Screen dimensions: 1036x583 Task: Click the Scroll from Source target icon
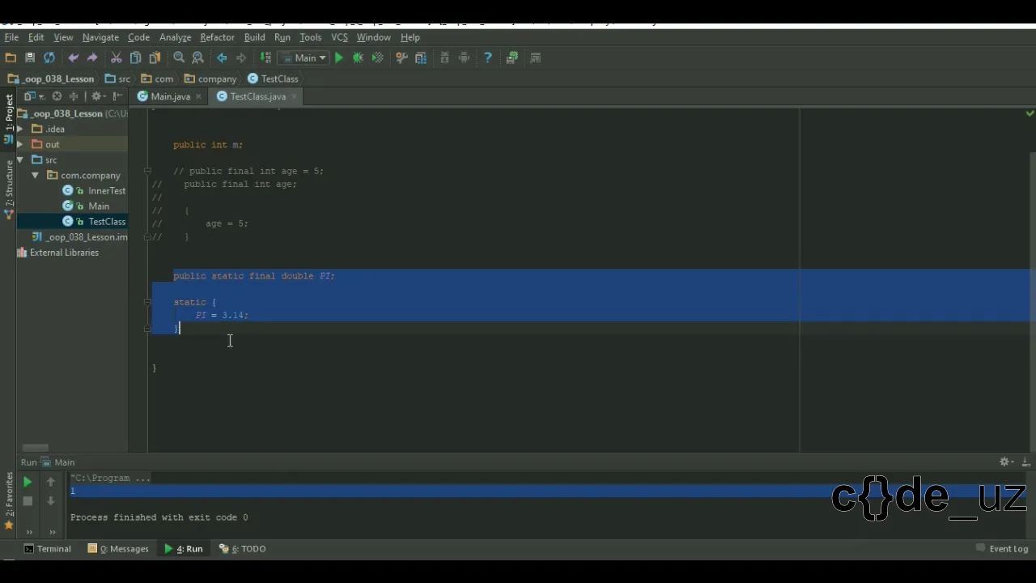pyautogui.click(x=57, y=96)
